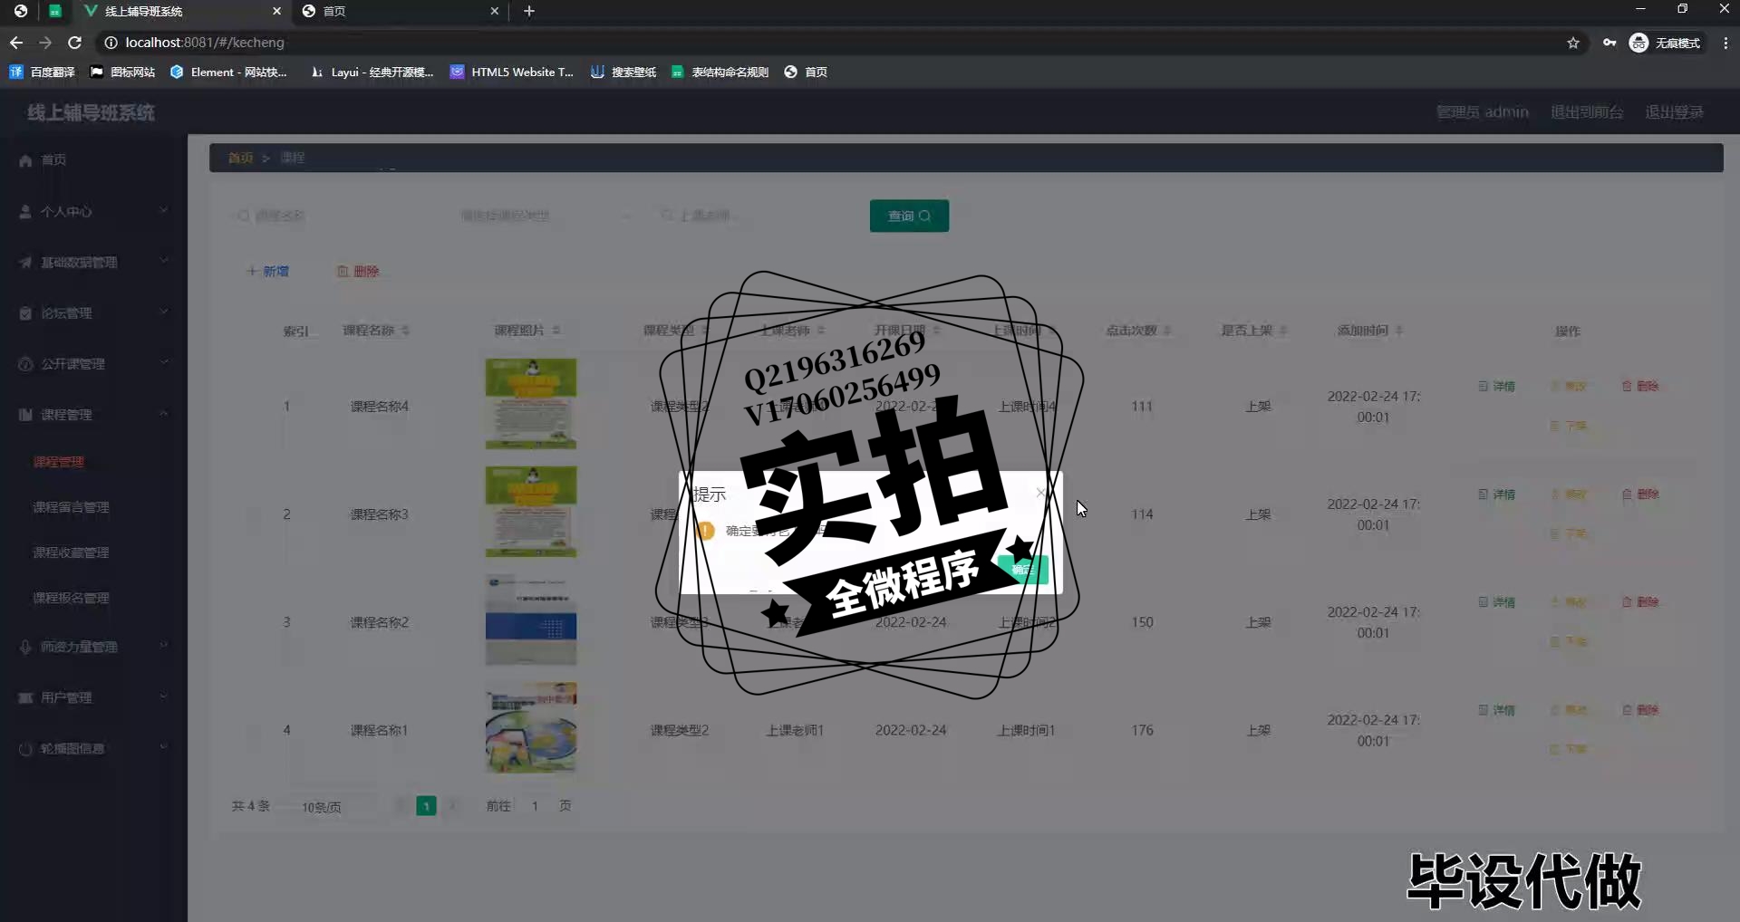Select 课程留言管理 submenu item
The image size is (1740, 922).
tap(71, 507)
